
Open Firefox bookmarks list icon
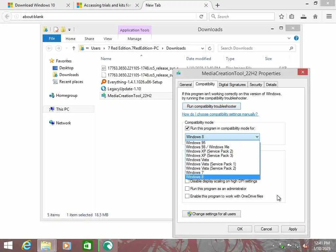(x=292, y=16)
